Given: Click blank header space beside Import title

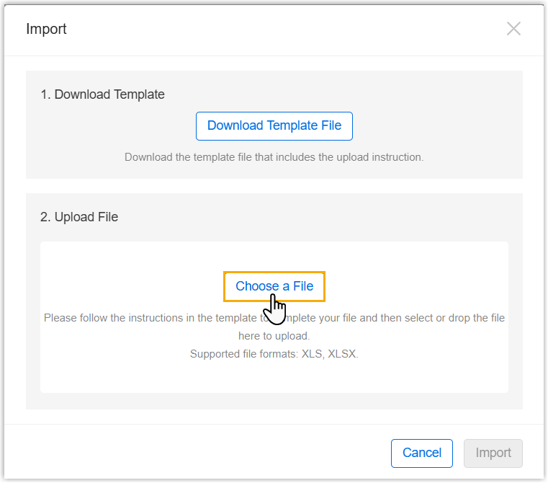Looking at the screenshot, I should pos(288,30).
